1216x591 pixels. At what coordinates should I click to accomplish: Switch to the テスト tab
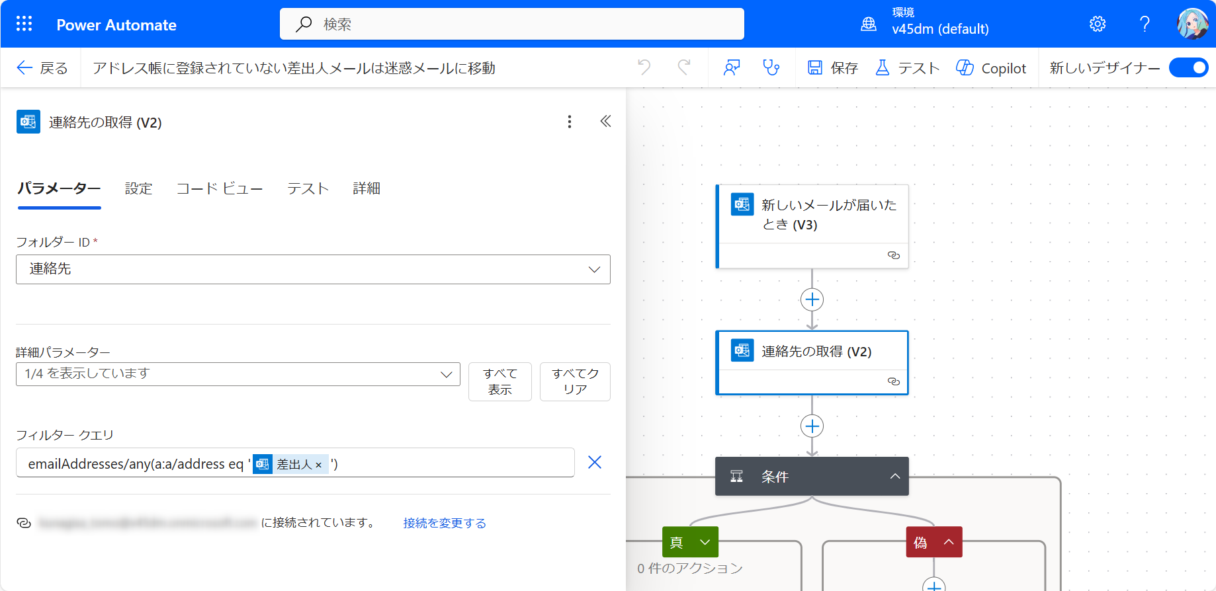coord(308,188)
